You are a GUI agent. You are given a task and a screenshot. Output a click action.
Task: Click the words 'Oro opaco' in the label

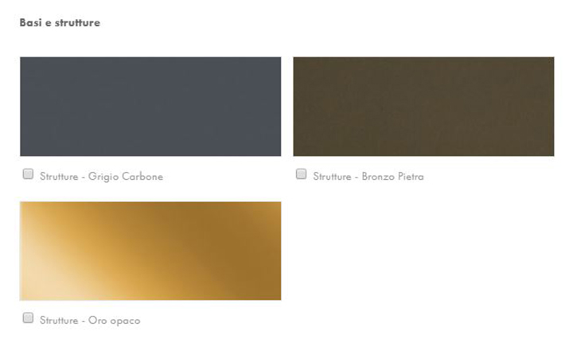tap(114, 321)
